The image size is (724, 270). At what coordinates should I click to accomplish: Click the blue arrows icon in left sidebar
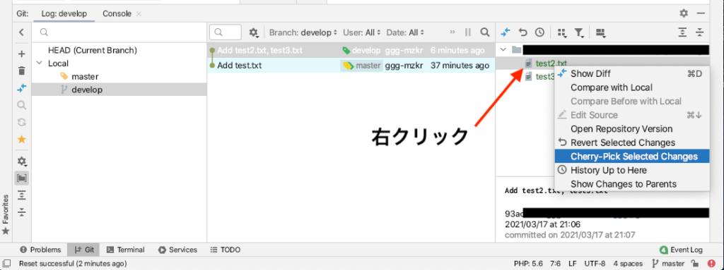21,87
